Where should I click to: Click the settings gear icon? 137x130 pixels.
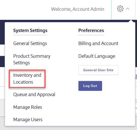tap(120, 9)
